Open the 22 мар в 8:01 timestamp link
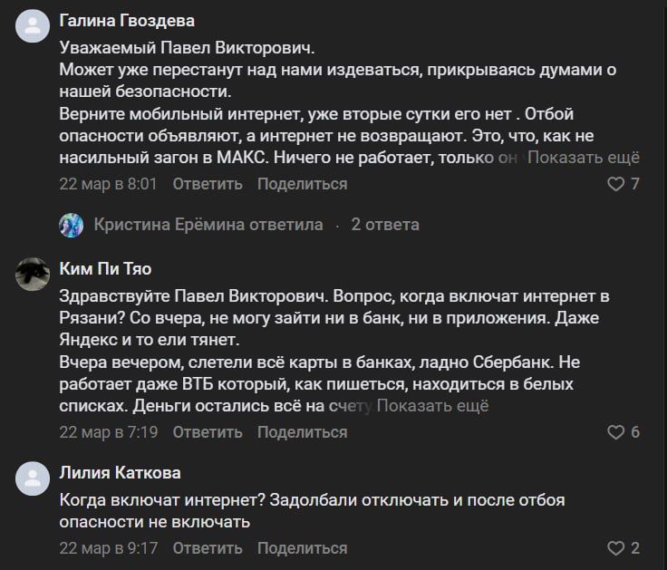The image size is (667, 570). pyautogui.click(x=108, y=184)
